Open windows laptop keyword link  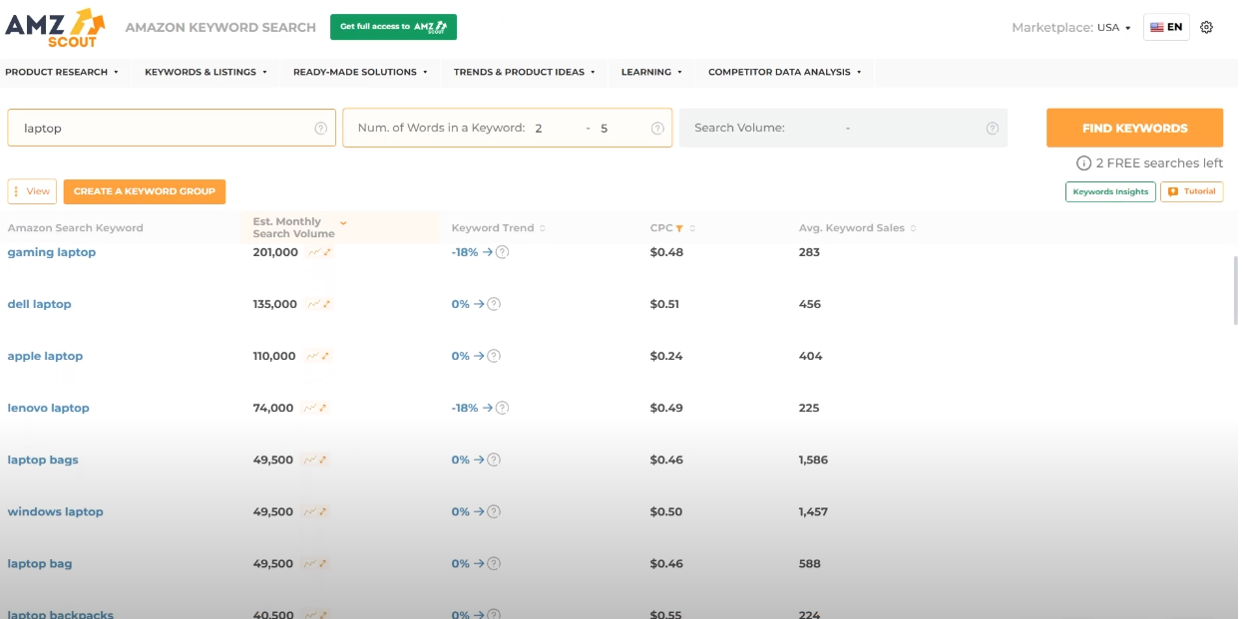point(56,511)
